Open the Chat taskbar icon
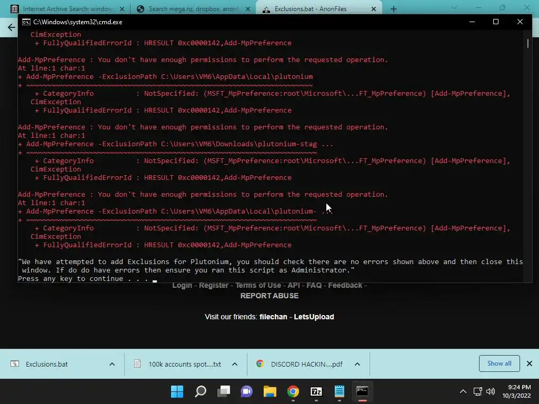This screenshot has width=539, height=404. [x=246, y=391]
